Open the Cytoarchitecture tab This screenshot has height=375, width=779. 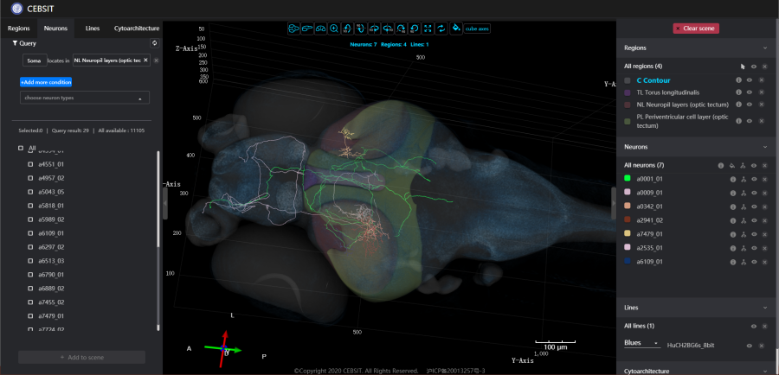tap(136, 29)
